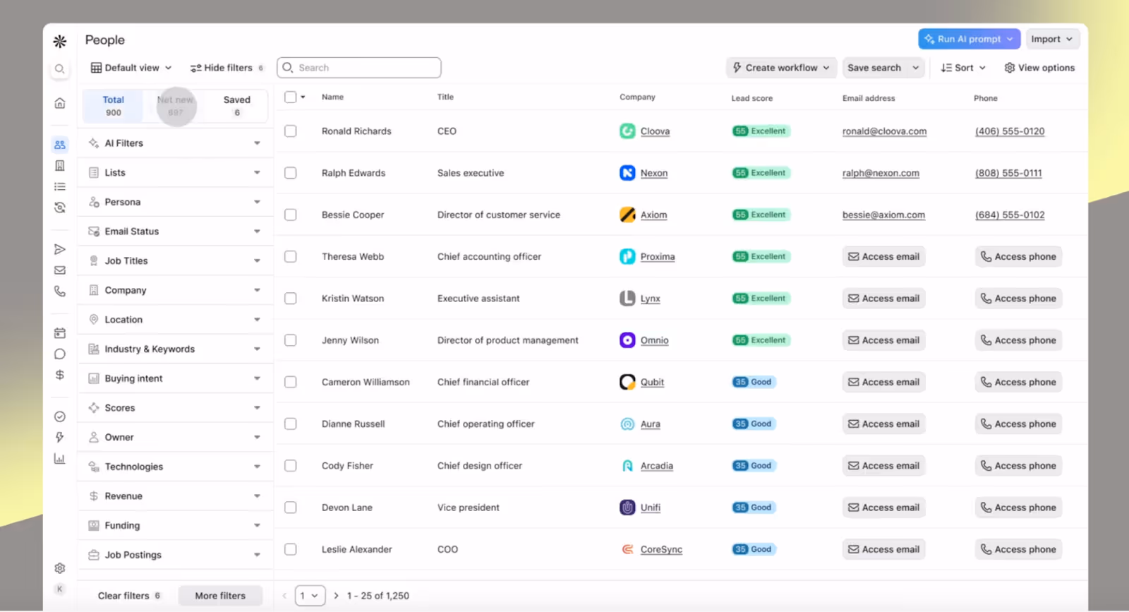
Task: Check the Jenny Wilson row checkbox
Action: pyautogui.click(x=290, y=340)
